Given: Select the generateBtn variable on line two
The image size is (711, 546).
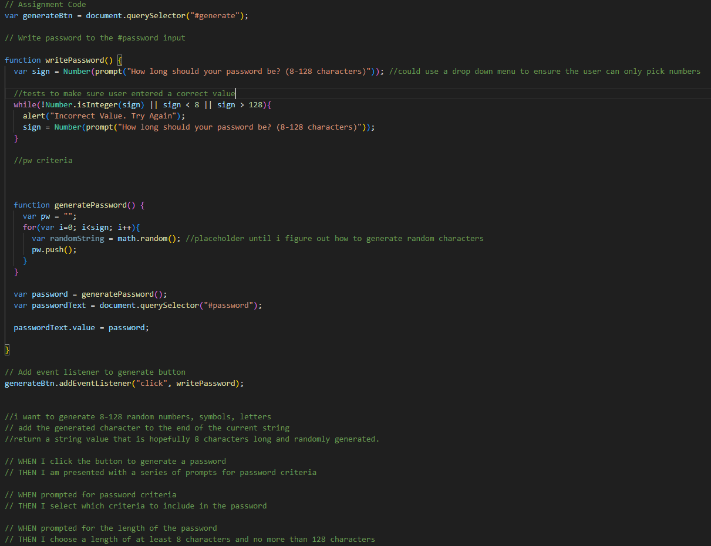Looking at the screenshot, I should [x=47, y=15].
